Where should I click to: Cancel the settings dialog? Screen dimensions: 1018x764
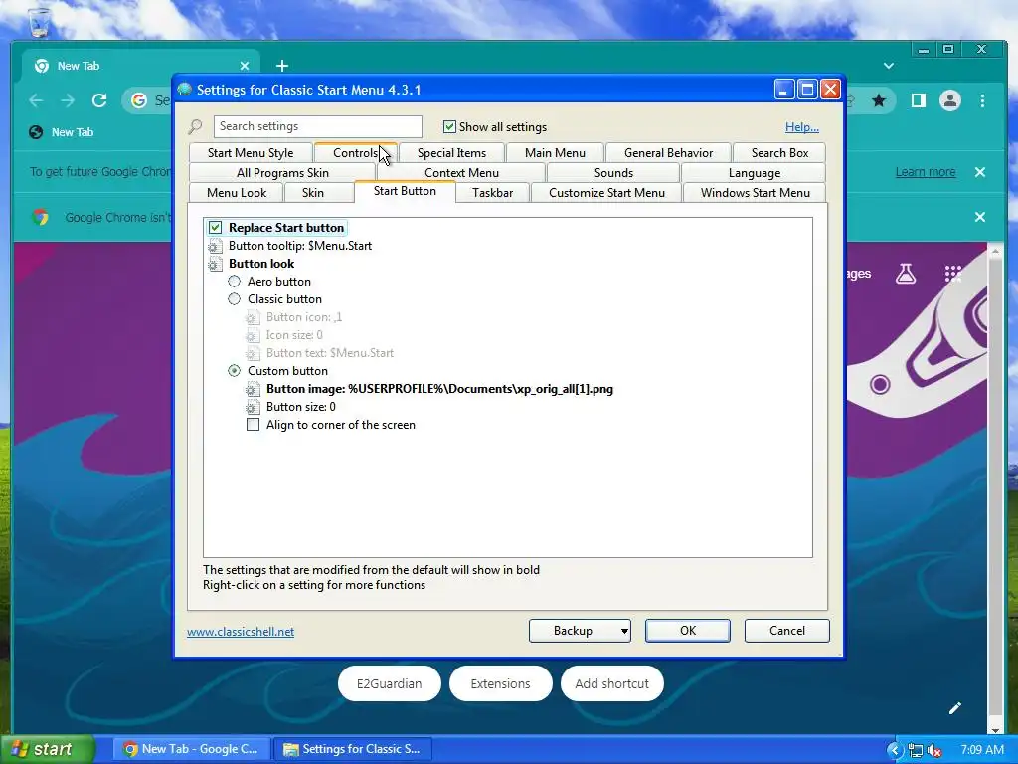click(x=787, y=631)
